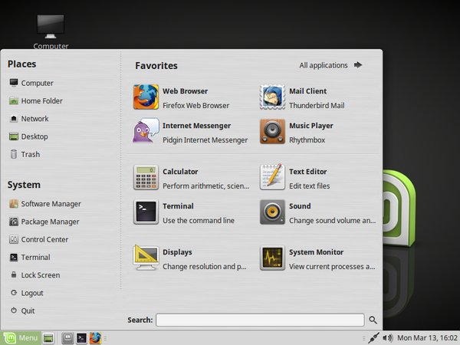Viewport: 460px width, 345px height.
Task: Click 'Change resolution and p...' description
Action: coord(205,266)
